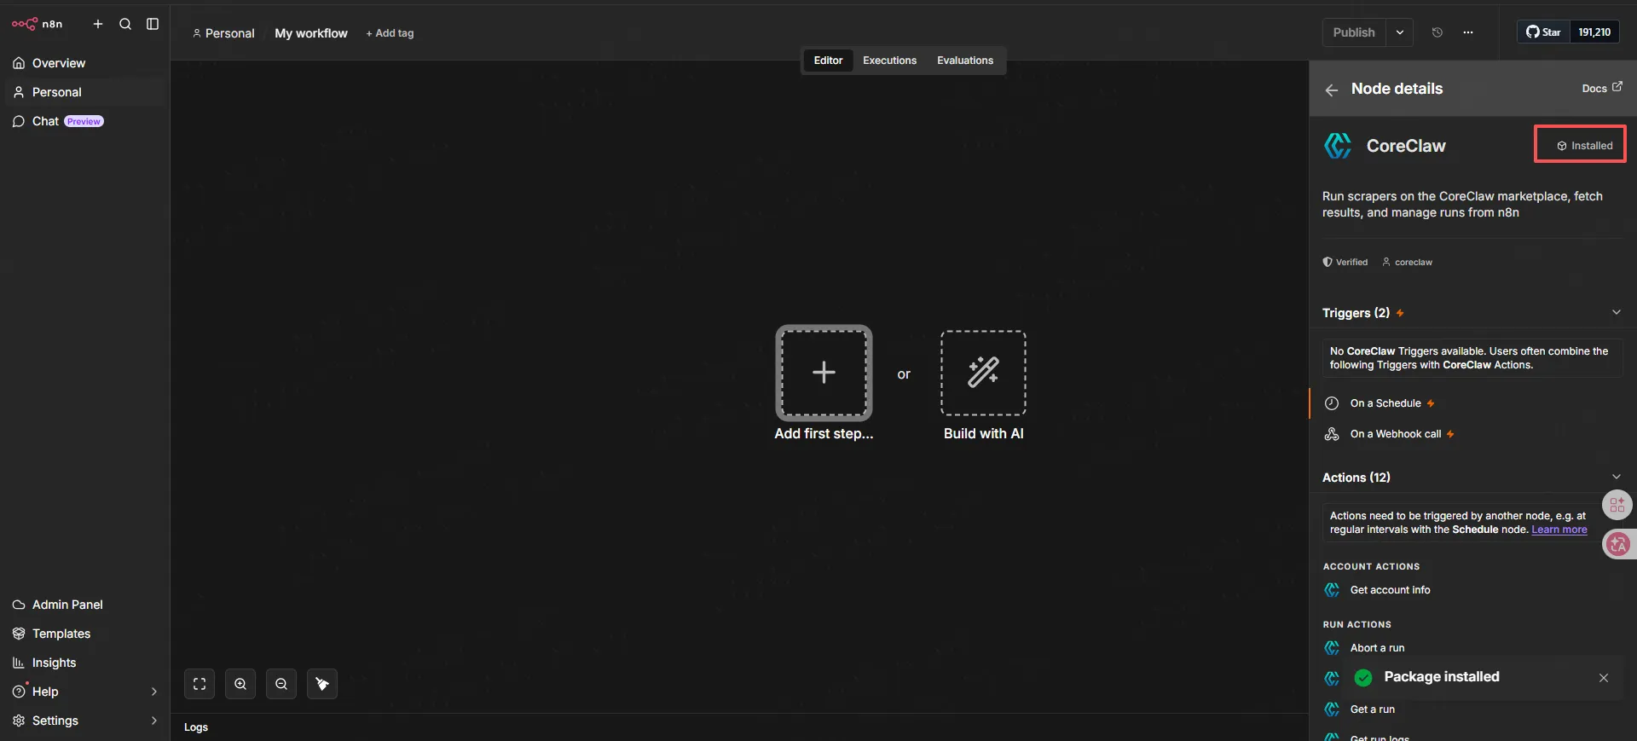Screen dimensions: 1637x741
Task: Open Overview in the sidebar
Action: pos(84,63)
